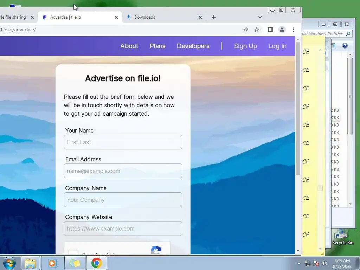Open the network tray icon

[307, 263]
